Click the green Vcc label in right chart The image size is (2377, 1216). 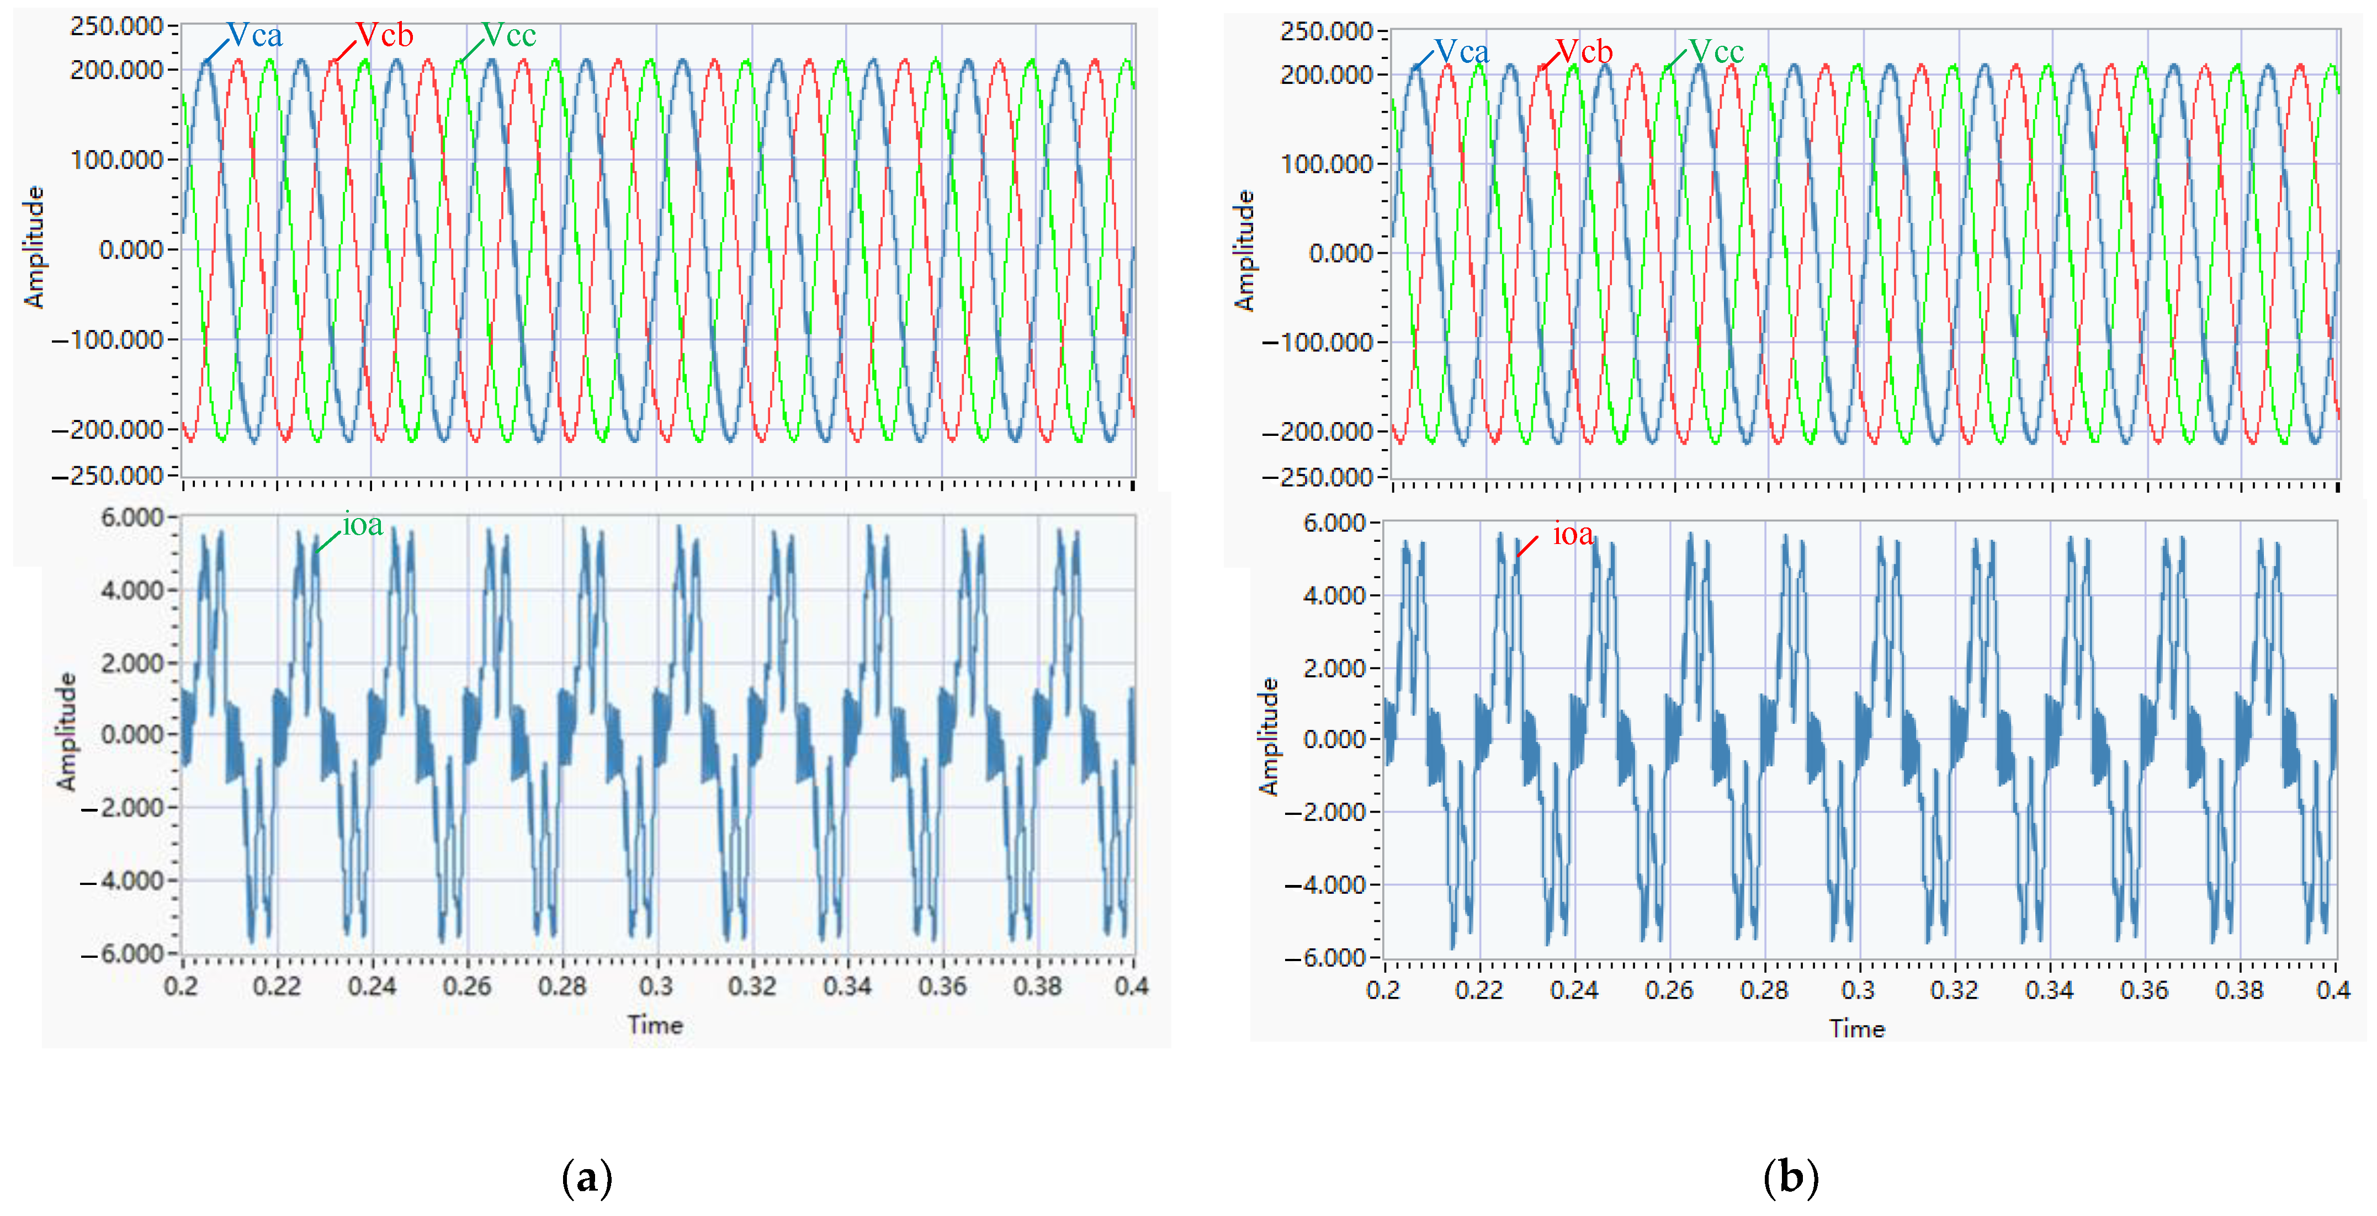coord(1716,52)
